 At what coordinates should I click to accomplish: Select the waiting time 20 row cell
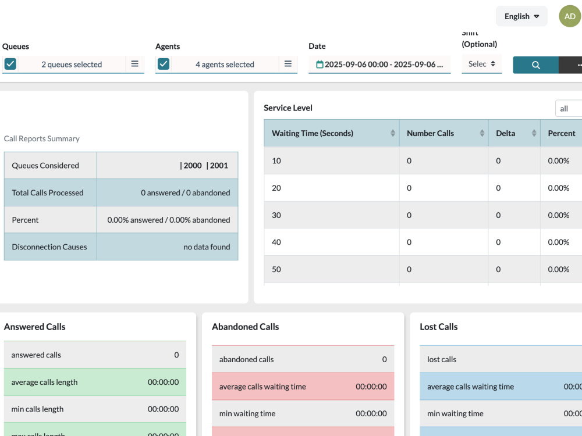click(332, 188)
